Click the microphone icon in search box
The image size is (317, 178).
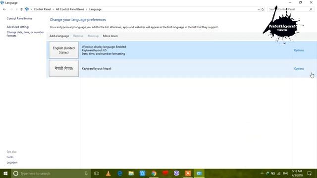pyautogui.click(x=86, y=174)
